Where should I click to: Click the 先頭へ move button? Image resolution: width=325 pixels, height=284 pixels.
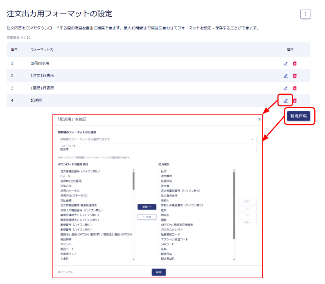(x=247, y=201)
